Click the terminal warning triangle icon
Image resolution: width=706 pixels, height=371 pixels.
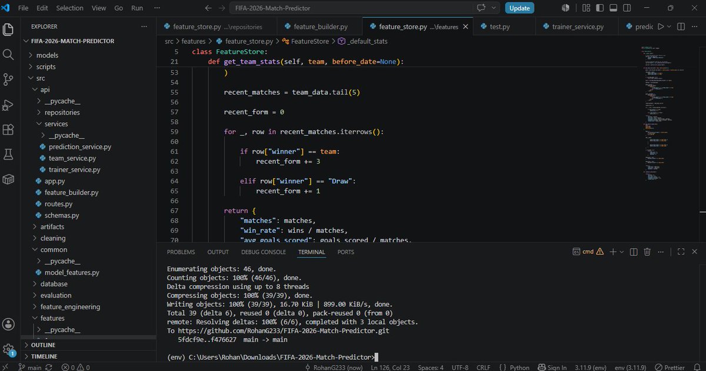click(x=600, y=252)
